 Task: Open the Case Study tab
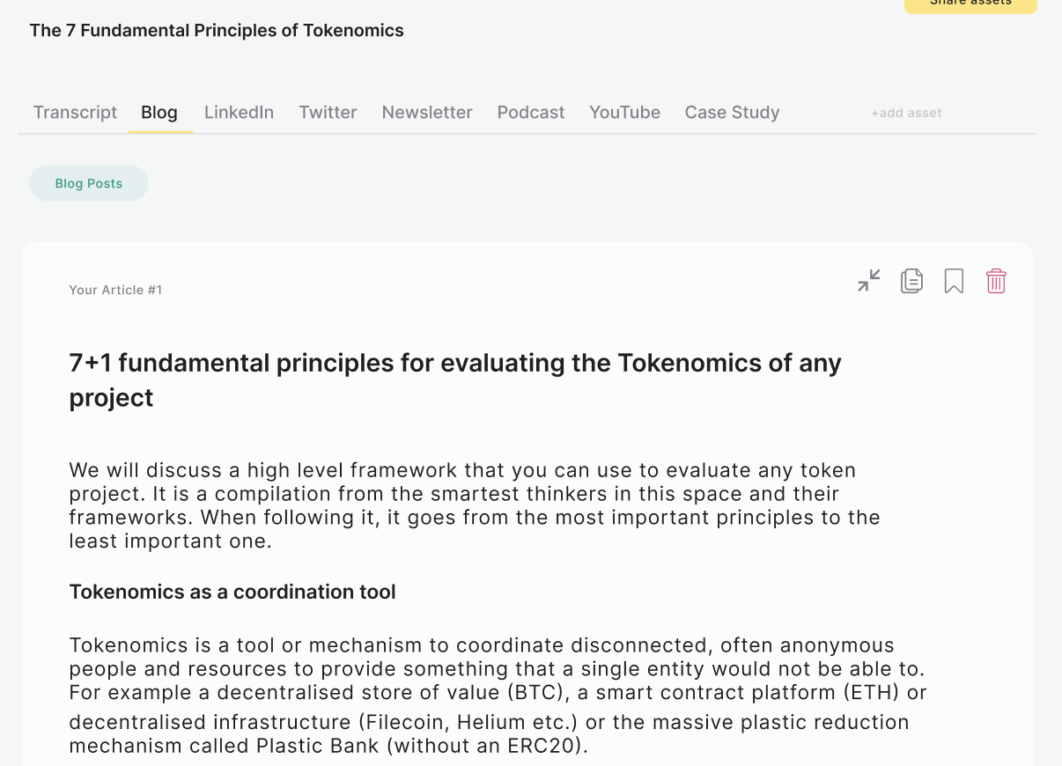pyautogui.click(x=732, y=113)
